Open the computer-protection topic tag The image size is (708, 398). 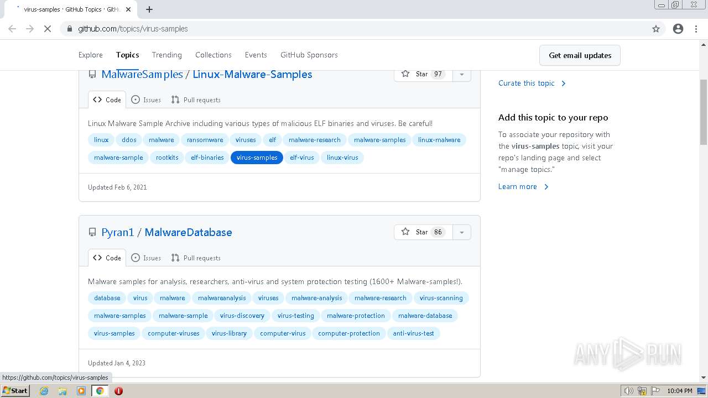pos(349,333)
